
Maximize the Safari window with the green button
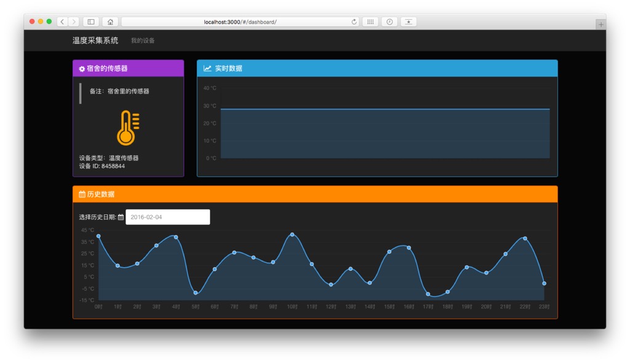[x=49, y=21]
